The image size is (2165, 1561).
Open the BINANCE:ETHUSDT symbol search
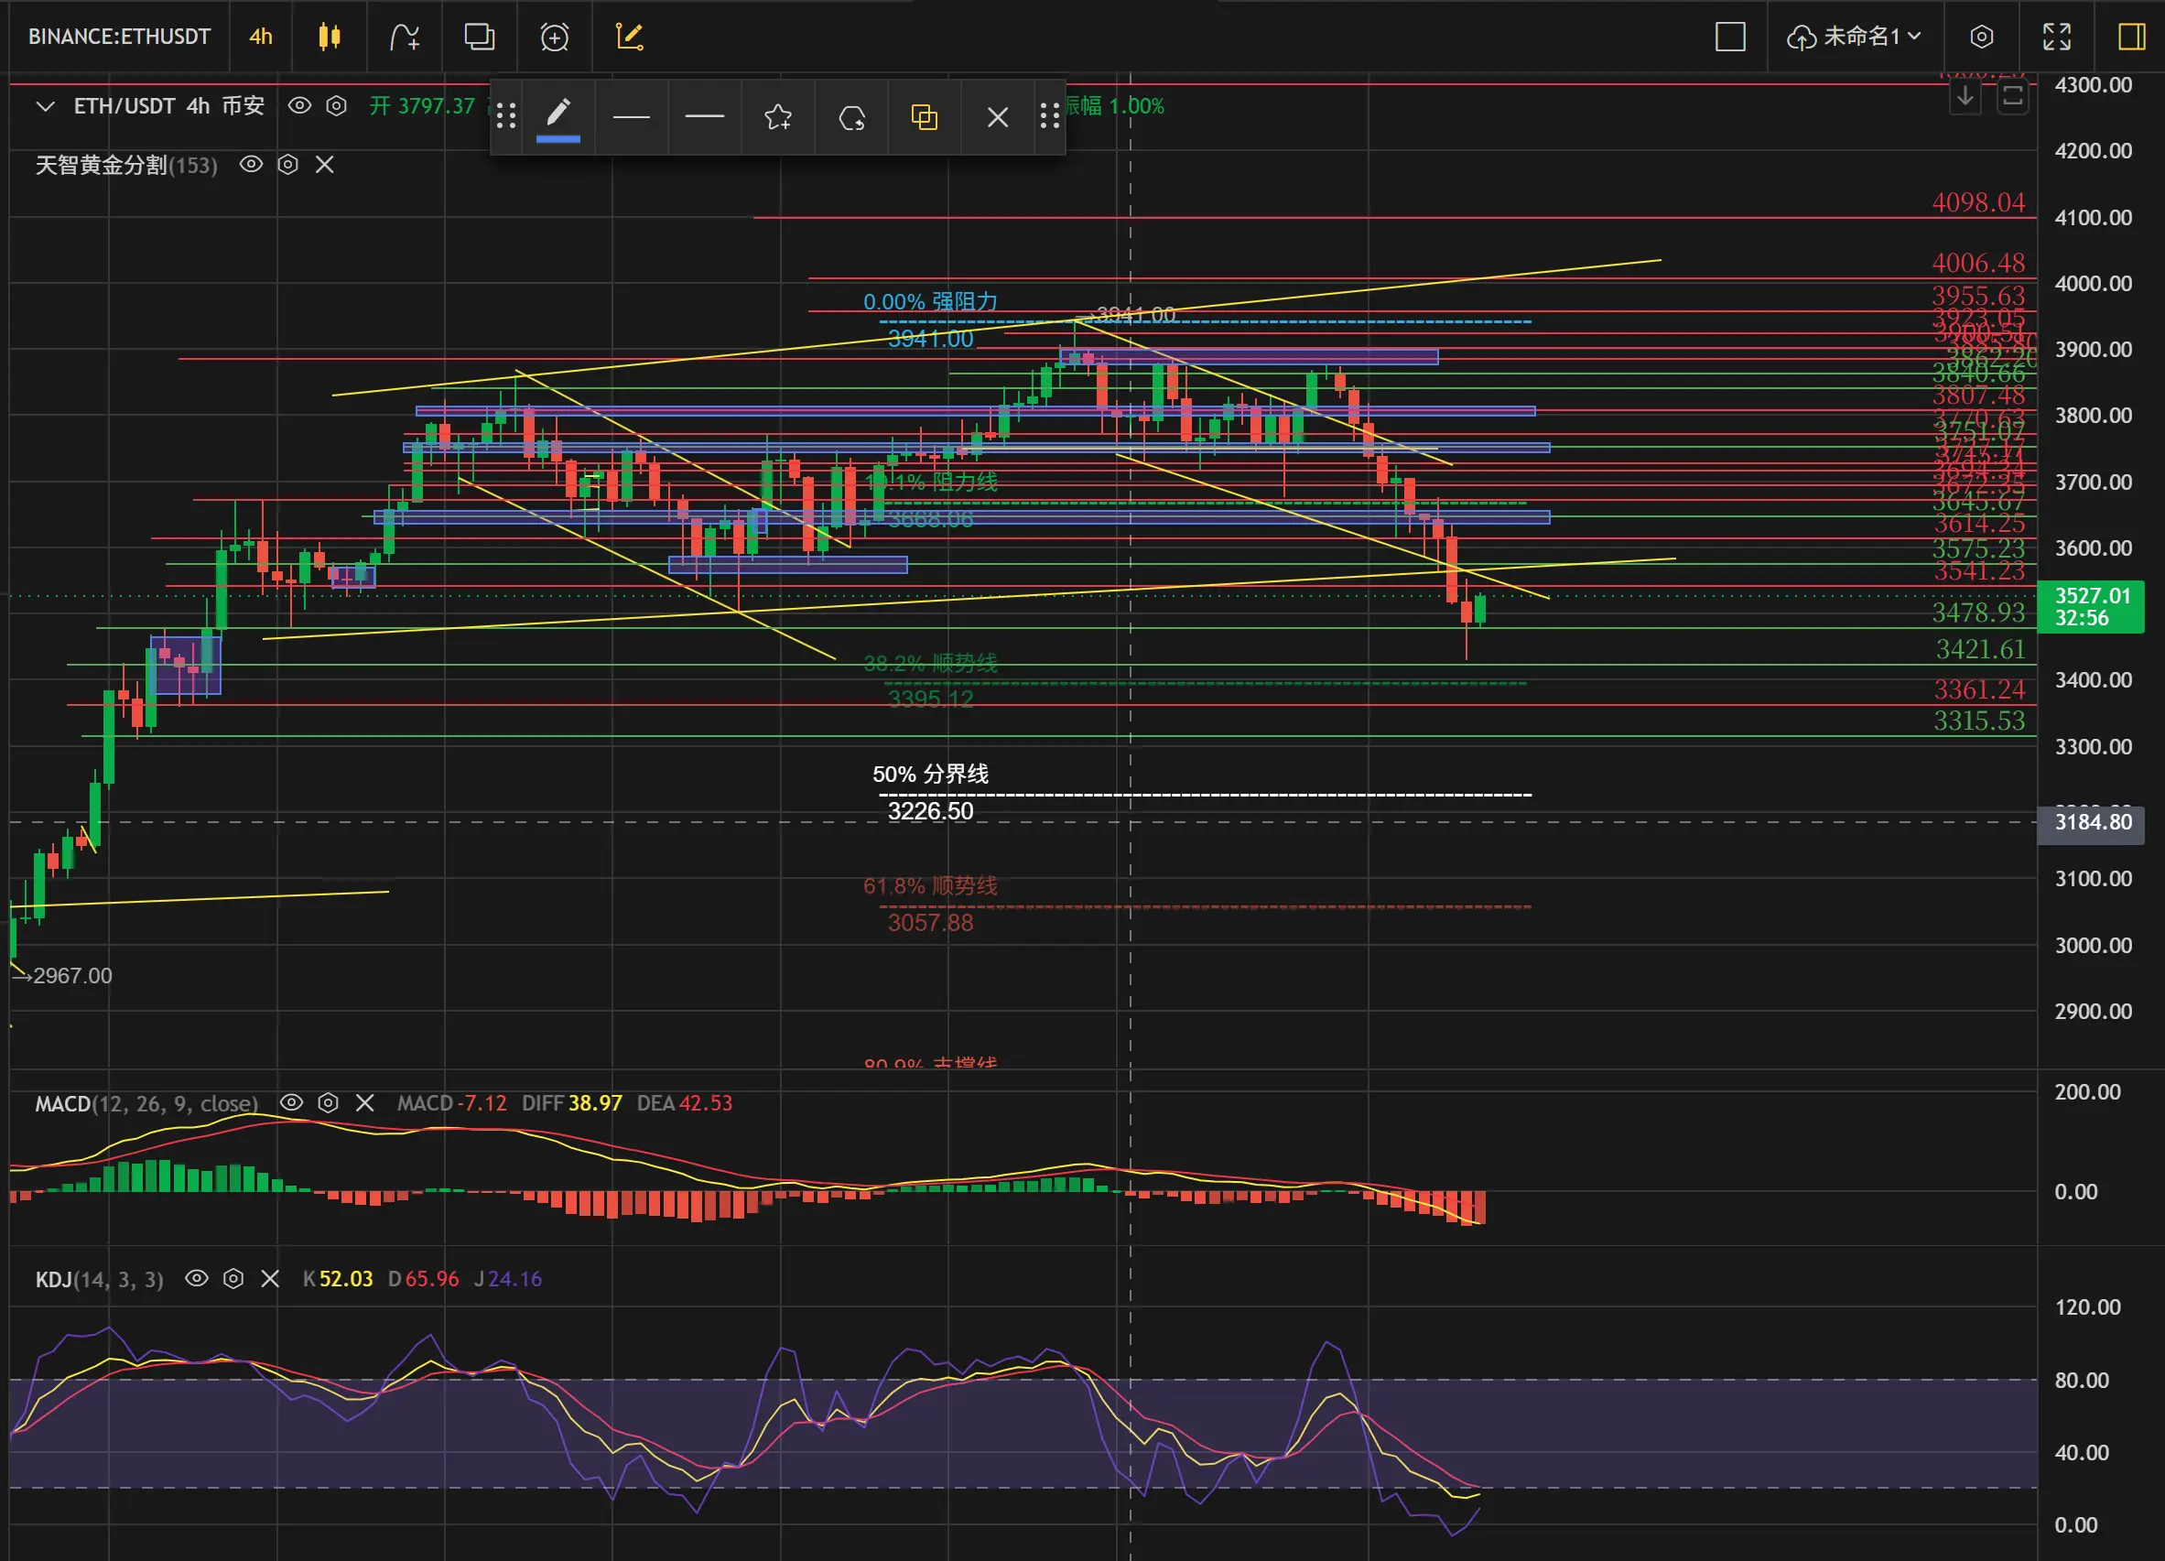click(118, 37)
